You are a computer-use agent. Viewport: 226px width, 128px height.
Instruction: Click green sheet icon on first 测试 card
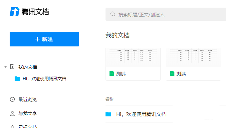112,74
